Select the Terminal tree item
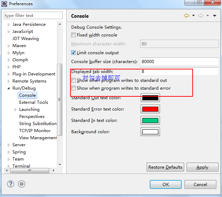Screen dimensions: 222x197 point(21,166)
